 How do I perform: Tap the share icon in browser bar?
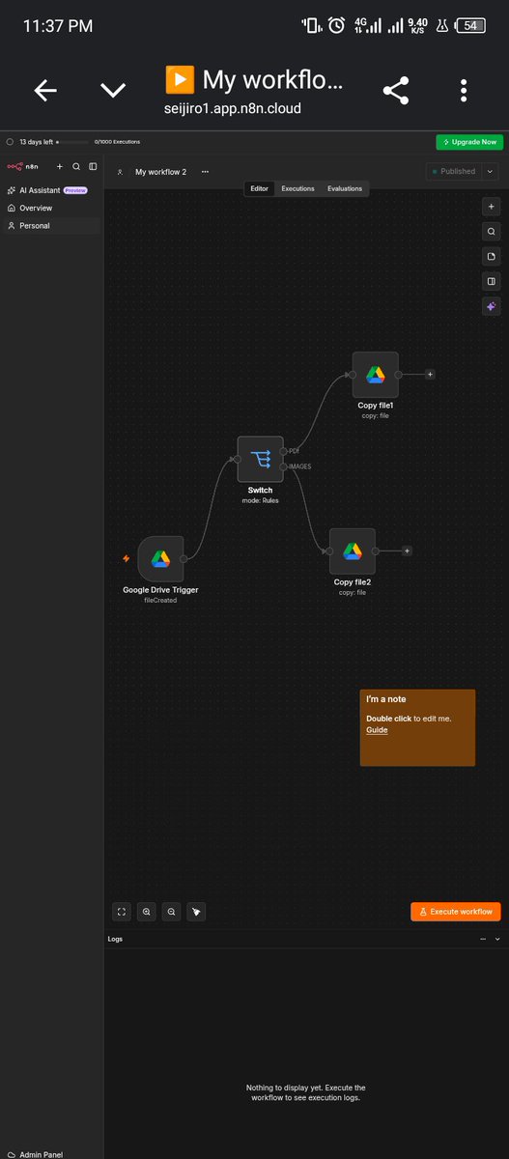pyautogui.click(x=395, y=91)
